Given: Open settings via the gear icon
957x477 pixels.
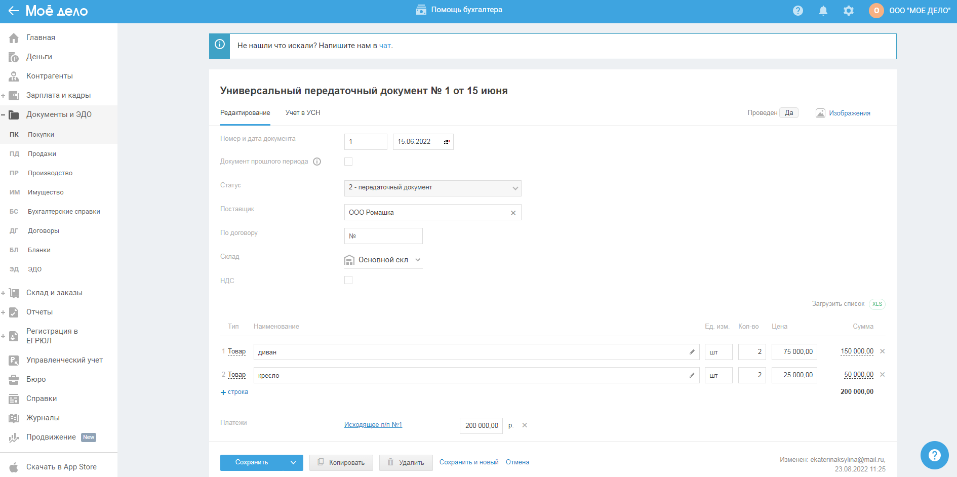Looking at the screenshot, I should point(849,11).
